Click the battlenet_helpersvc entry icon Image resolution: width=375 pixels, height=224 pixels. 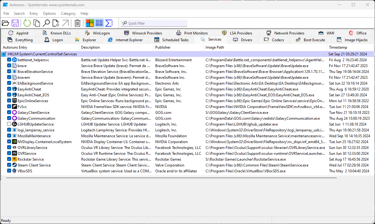[14, 60]
